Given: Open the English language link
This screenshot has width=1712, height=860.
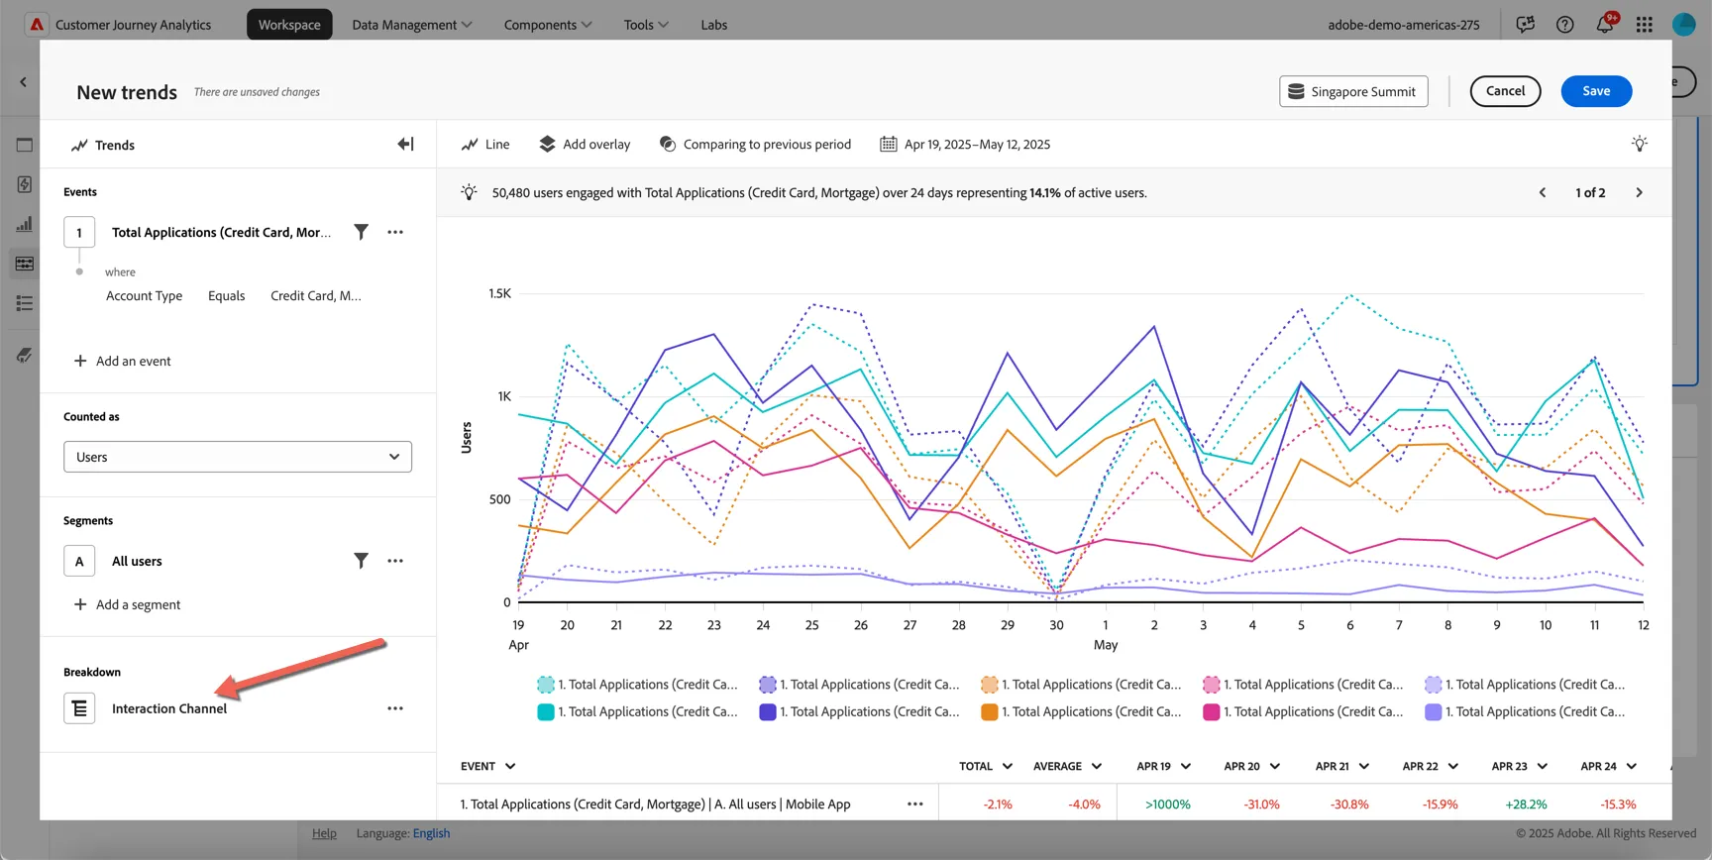Looking at the screenshot, I should click(431, 833).
